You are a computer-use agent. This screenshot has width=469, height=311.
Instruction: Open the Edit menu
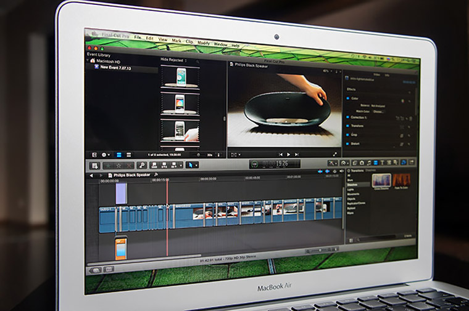click(x=149, y=39)
